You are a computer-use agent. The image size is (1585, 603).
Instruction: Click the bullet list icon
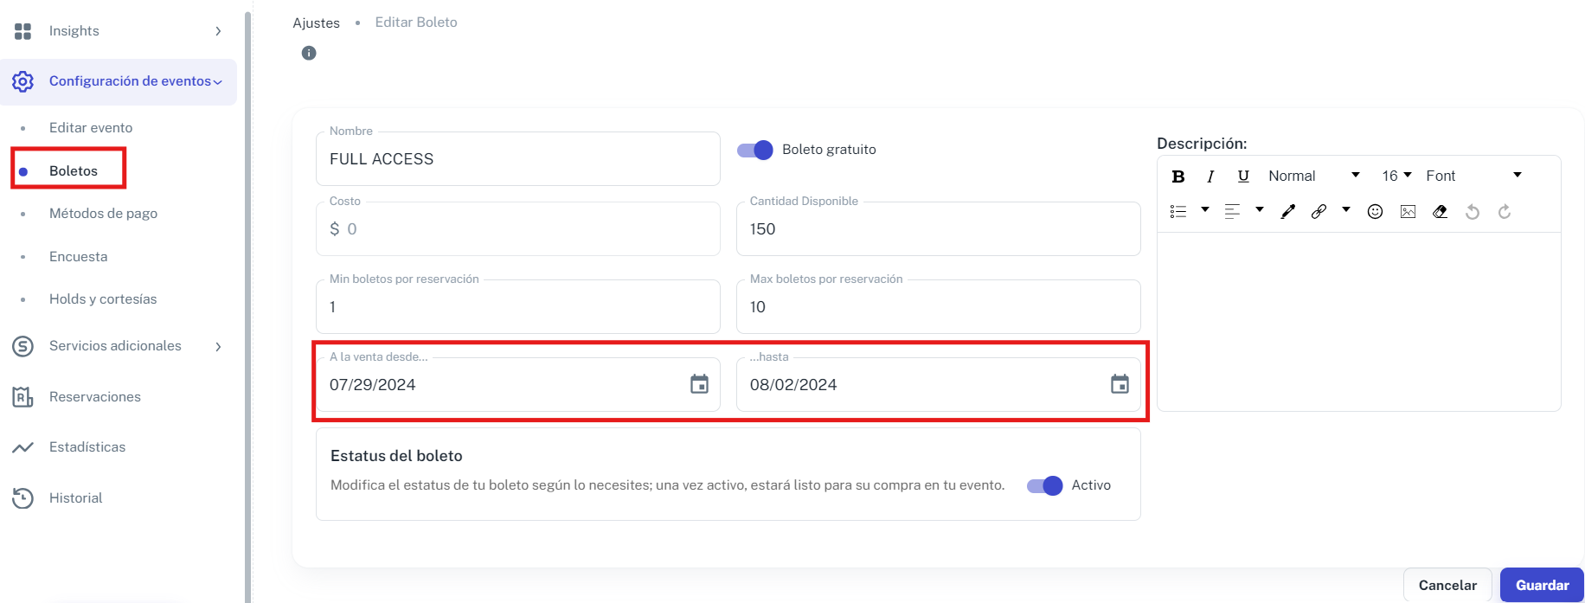click(1178, 212)
